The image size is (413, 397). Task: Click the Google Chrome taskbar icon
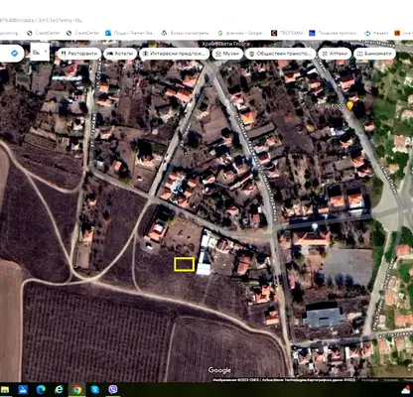click(76, 390)
